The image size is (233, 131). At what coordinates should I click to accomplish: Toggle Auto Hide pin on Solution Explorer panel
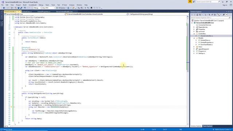pyautogui.click(x=229, y=12)
